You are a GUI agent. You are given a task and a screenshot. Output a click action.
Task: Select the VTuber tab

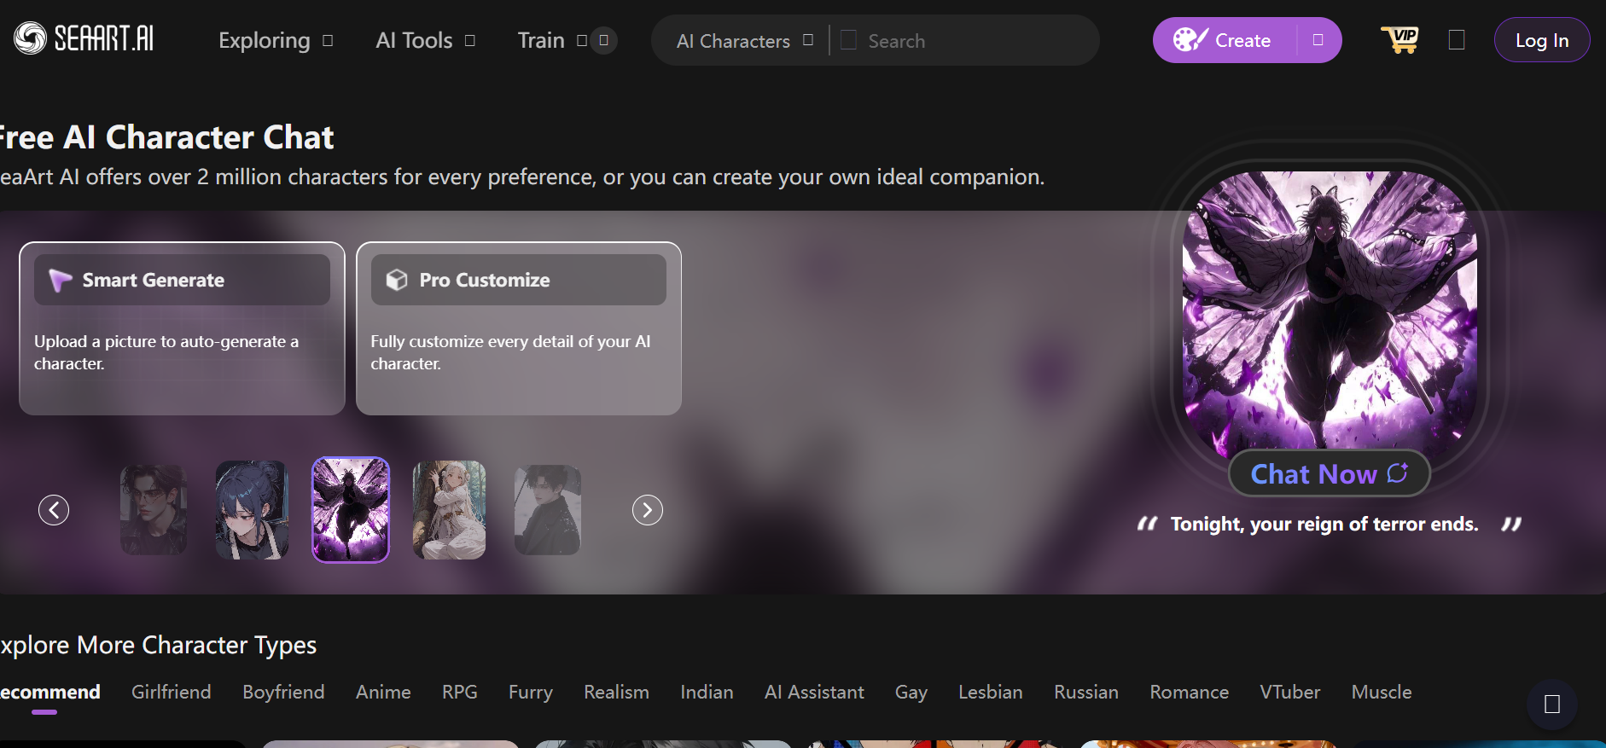point(1289,693)
